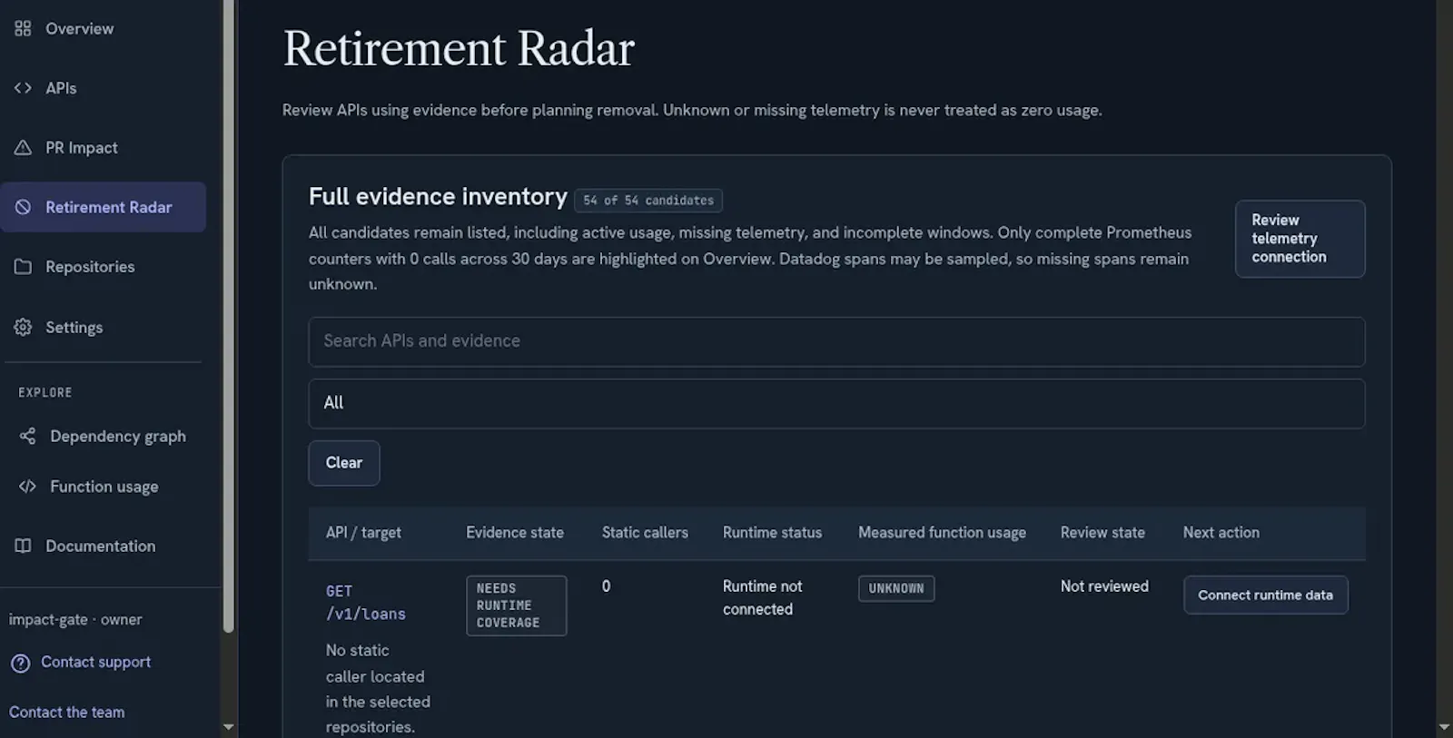Click the Runtime status column header
1453x738 pixels.
[x=772, y=533]
